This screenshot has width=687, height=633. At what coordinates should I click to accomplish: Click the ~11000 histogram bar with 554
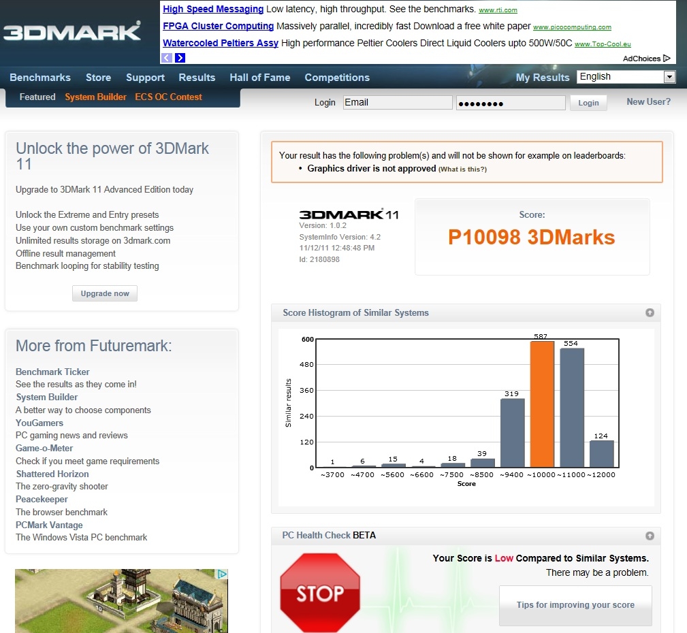(x=572, y=408)
